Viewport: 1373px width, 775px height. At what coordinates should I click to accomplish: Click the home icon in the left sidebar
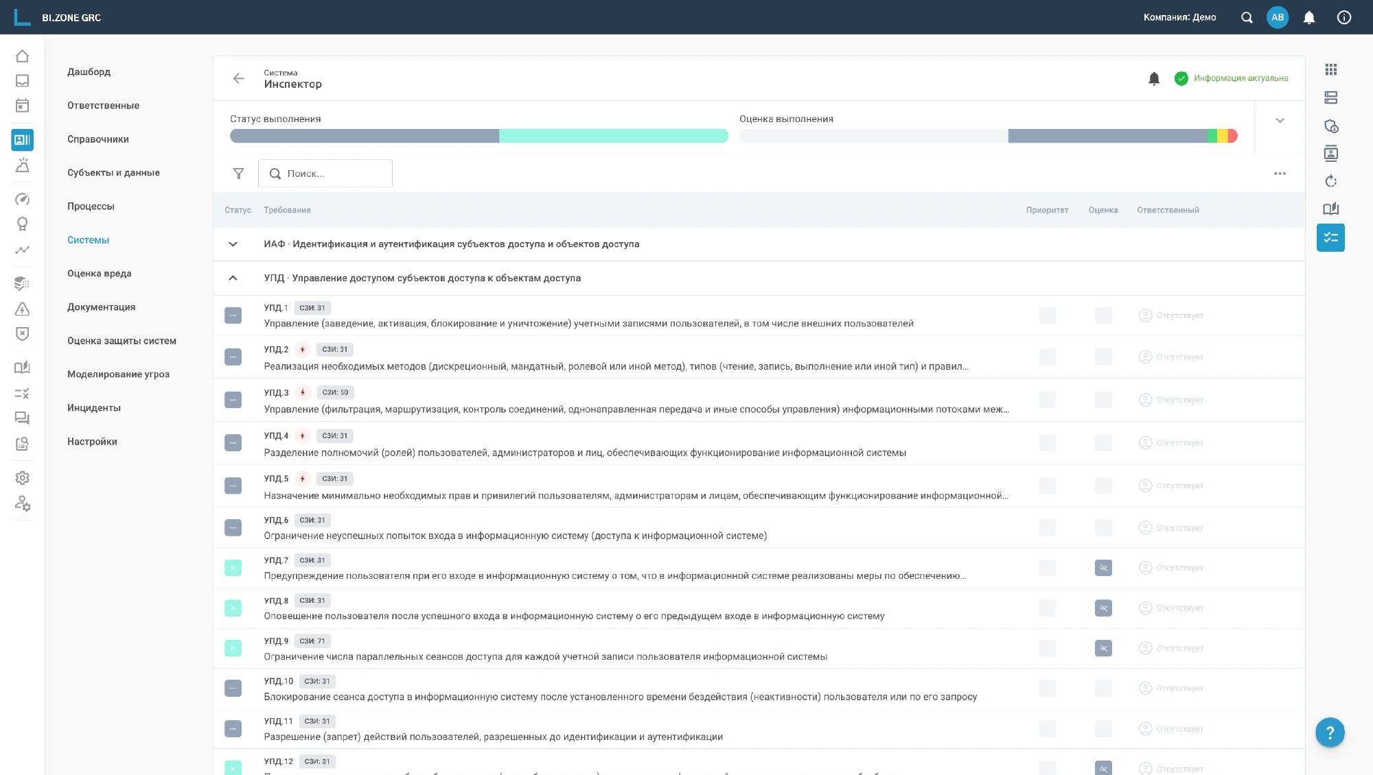pyautogui.click(x=22, y=56)
